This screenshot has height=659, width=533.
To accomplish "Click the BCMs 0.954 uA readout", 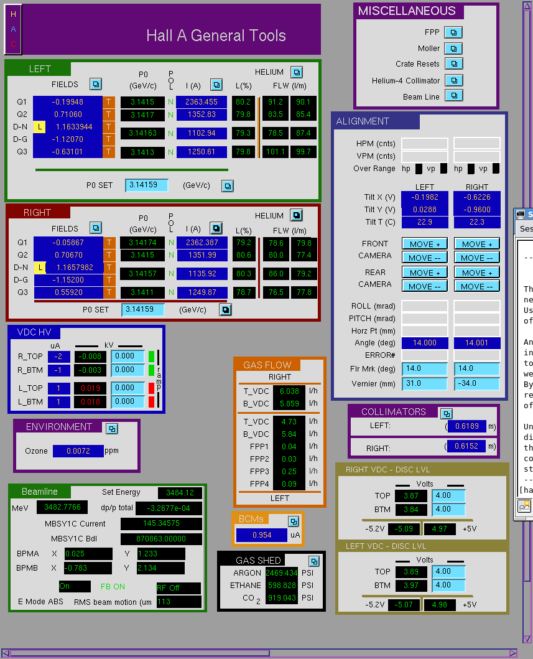I will [x=262, y=535].
